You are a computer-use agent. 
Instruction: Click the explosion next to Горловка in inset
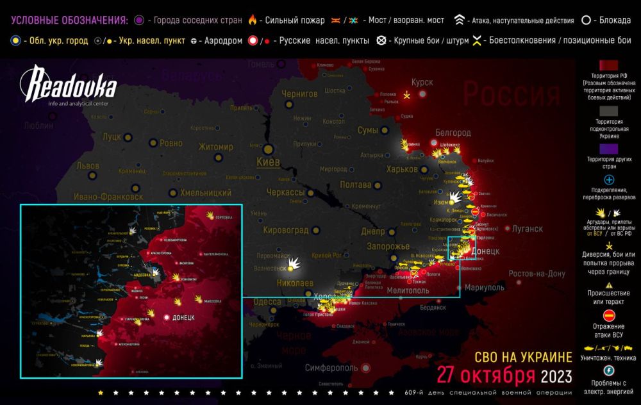pos(210,215)
